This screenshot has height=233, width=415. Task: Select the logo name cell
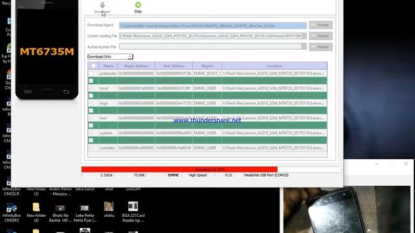click(x=108, y=103)
